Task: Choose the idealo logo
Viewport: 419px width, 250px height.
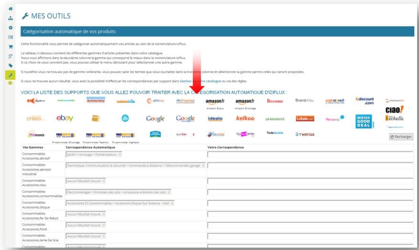Action: tap(215, 119)
